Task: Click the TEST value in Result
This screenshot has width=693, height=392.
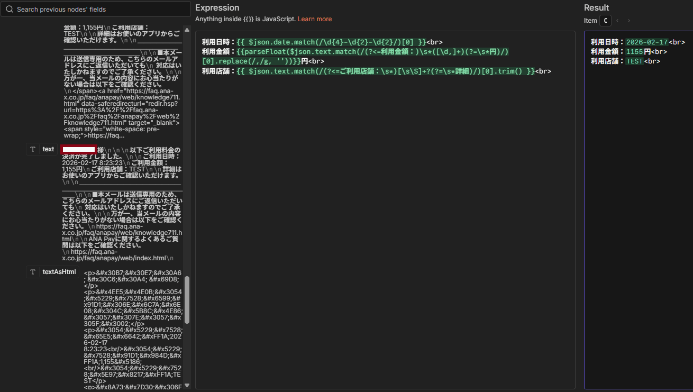Action: tap(634, 61)
